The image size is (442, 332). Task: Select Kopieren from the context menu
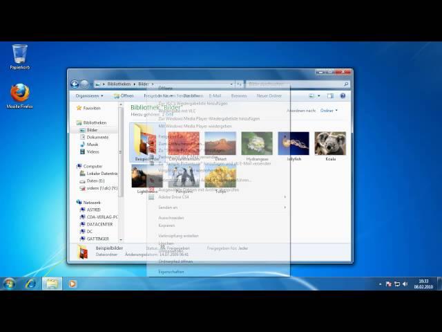(166, 225)
